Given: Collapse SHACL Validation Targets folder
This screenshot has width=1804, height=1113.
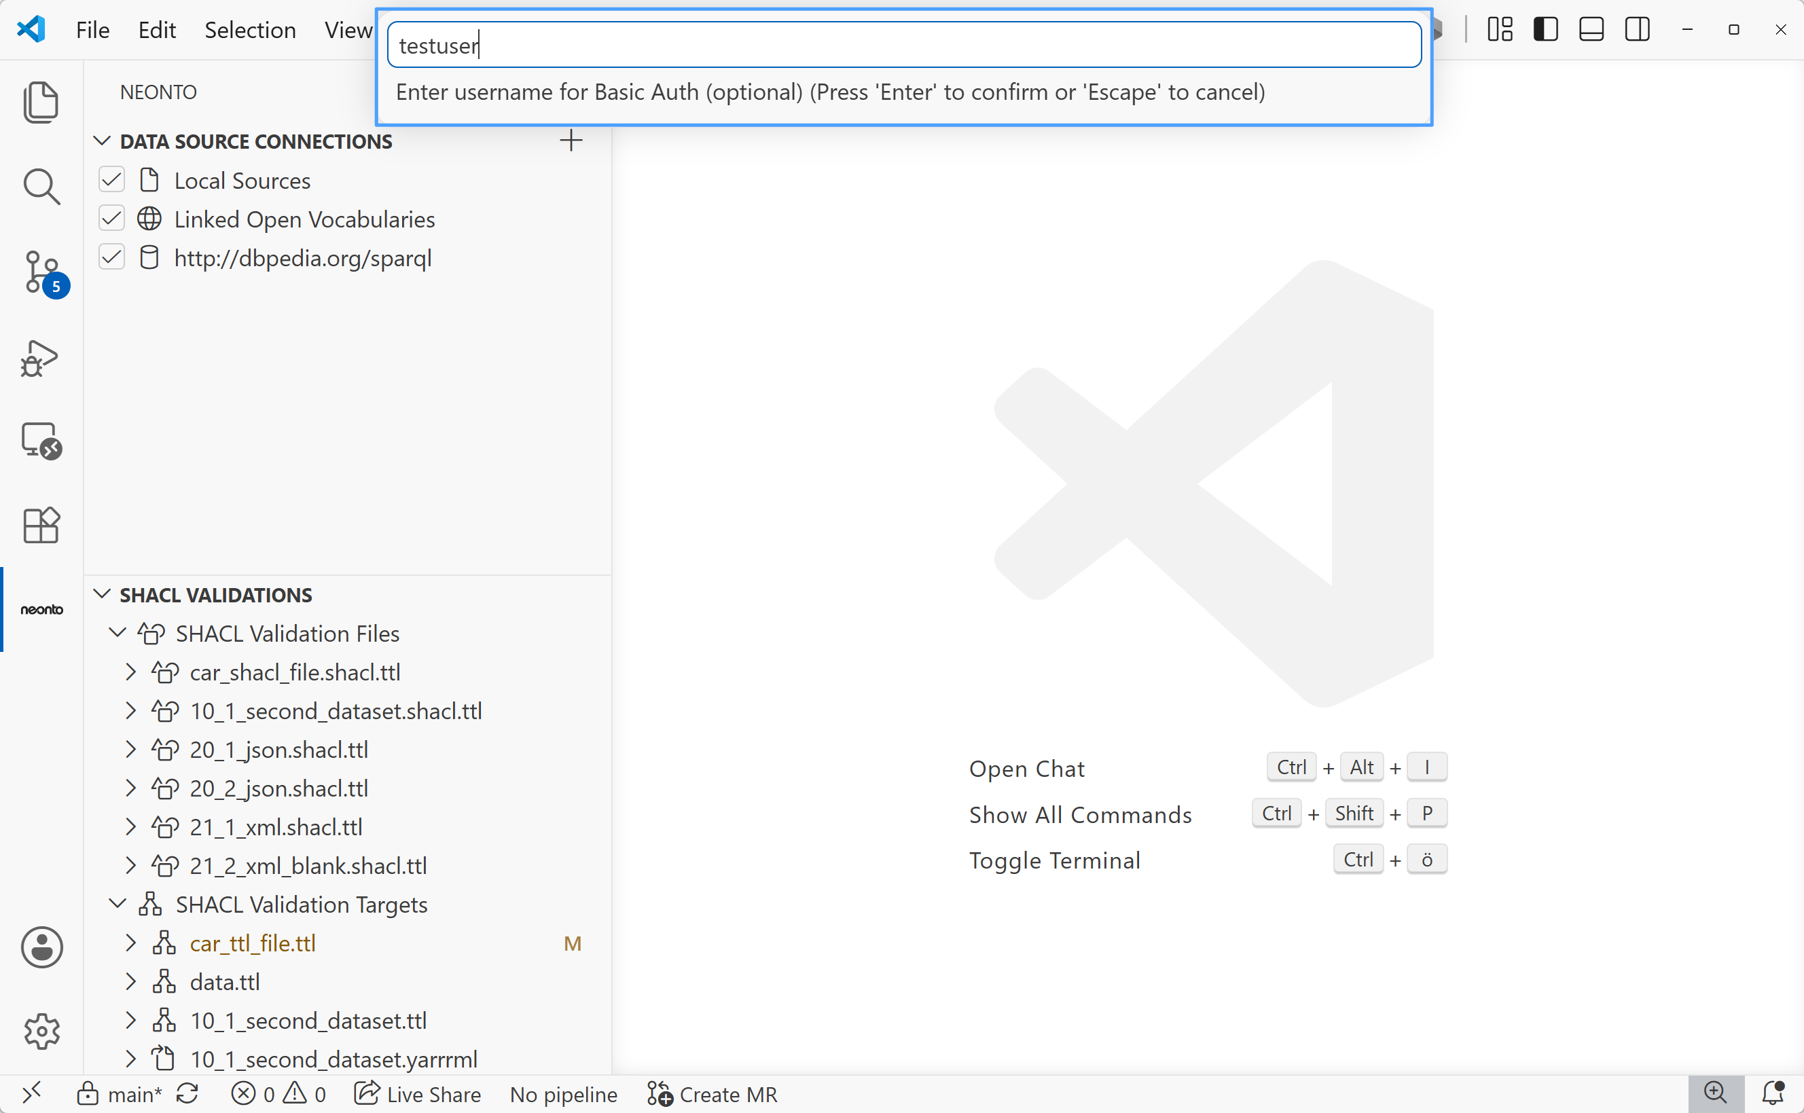Looking at the screenshot, I should coord(117,904).
